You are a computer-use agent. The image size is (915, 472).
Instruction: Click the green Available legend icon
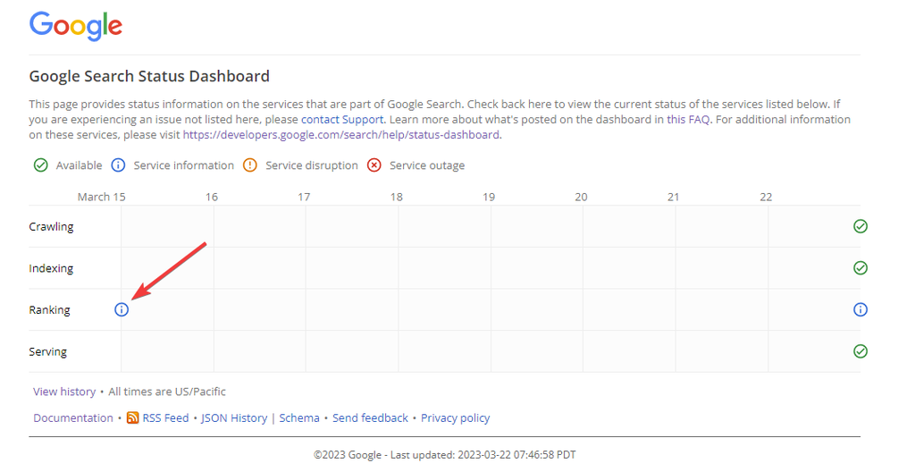[x=40, y=165]
